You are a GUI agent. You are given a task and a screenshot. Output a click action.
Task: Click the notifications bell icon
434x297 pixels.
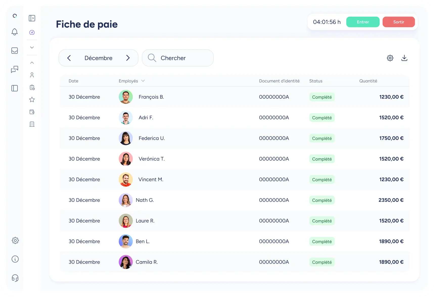click(x=15, y=32)
